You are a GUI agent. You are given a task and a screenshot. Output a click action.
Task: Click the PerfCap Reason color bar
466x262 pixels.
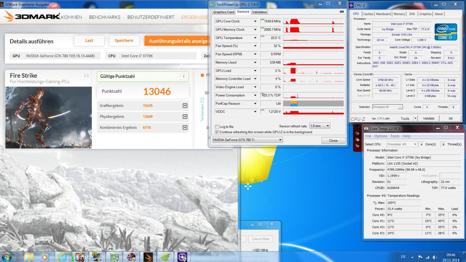[313, 103]
